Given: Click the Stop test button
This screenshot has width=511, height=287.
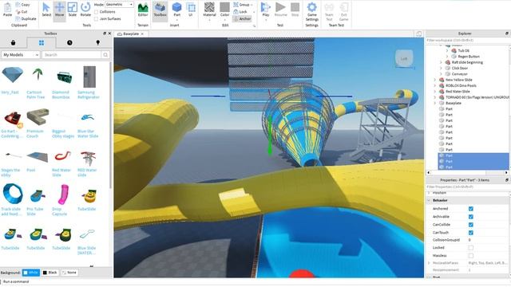Looking at the screenshot, I should point(295,9).
